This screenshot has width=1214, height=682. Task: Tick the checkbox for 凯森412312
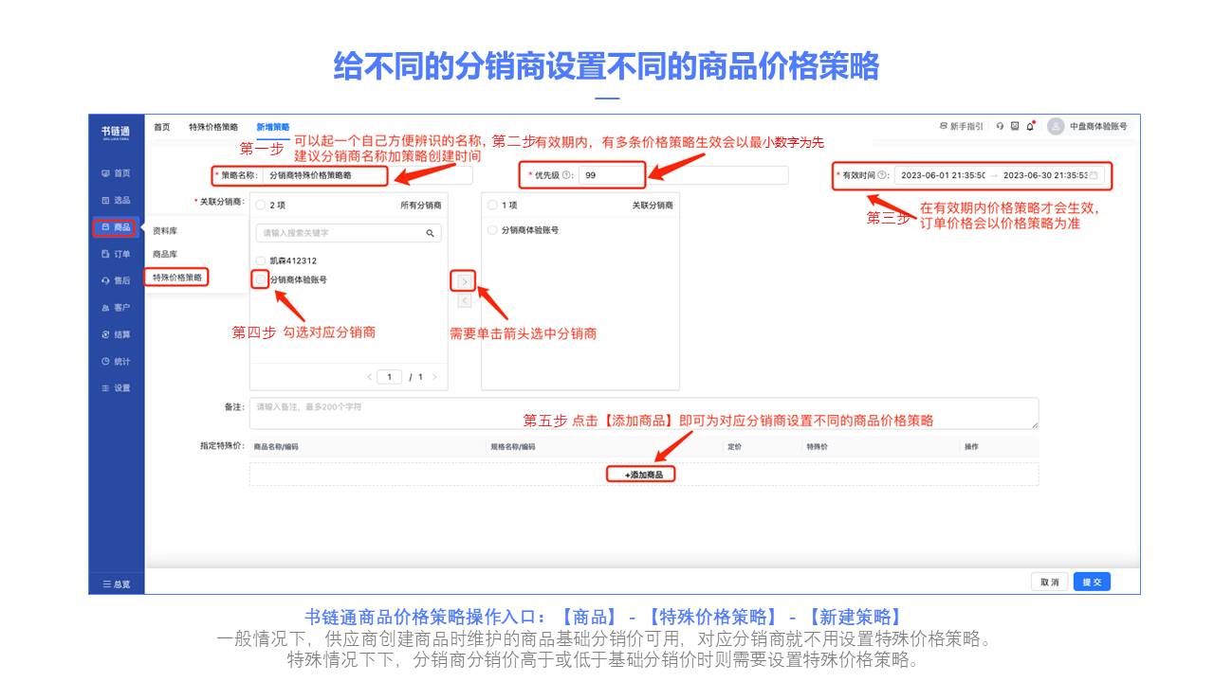point(261,260)
